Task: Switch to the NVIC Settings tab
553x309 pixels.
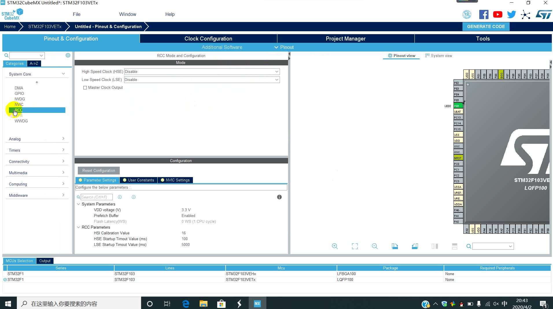Action: (175, 180)
